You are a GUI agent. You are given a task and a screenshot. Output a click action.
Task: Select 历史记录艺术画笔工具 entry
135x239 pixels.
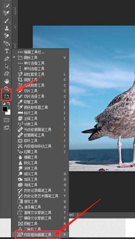point(40,196)
